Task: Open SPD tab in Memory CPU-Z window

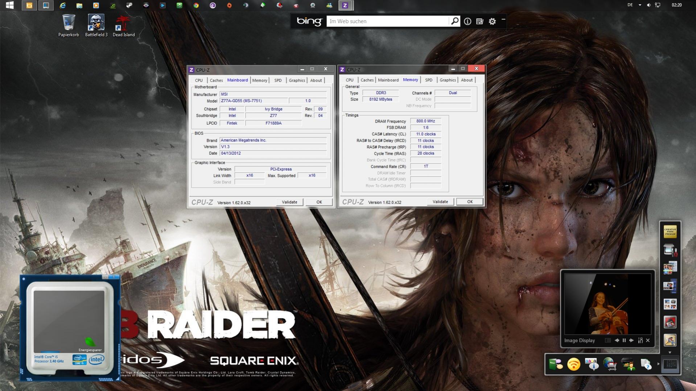Action: coord(429,80)
